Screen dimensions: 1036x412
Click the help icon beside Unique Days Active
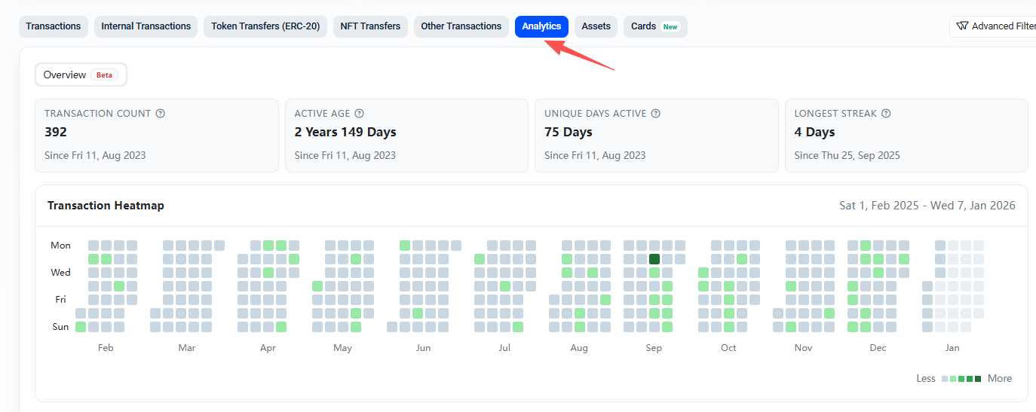[x=656, y=114]
